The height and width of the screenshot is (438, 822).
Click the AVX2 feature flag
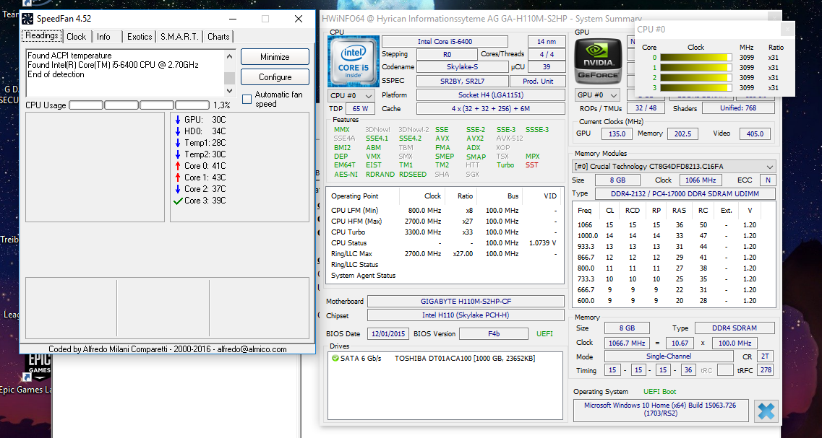tap(475, 139)
